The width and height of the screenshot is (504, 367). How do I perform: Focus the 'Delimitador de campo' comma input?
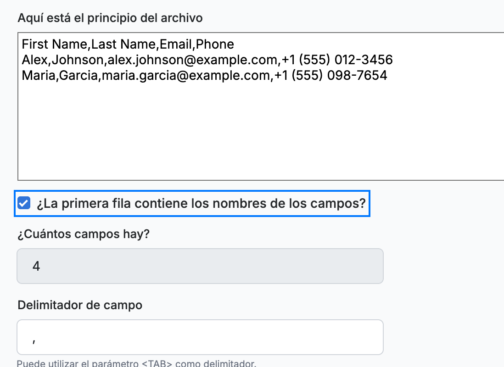(x=200, y=337)
